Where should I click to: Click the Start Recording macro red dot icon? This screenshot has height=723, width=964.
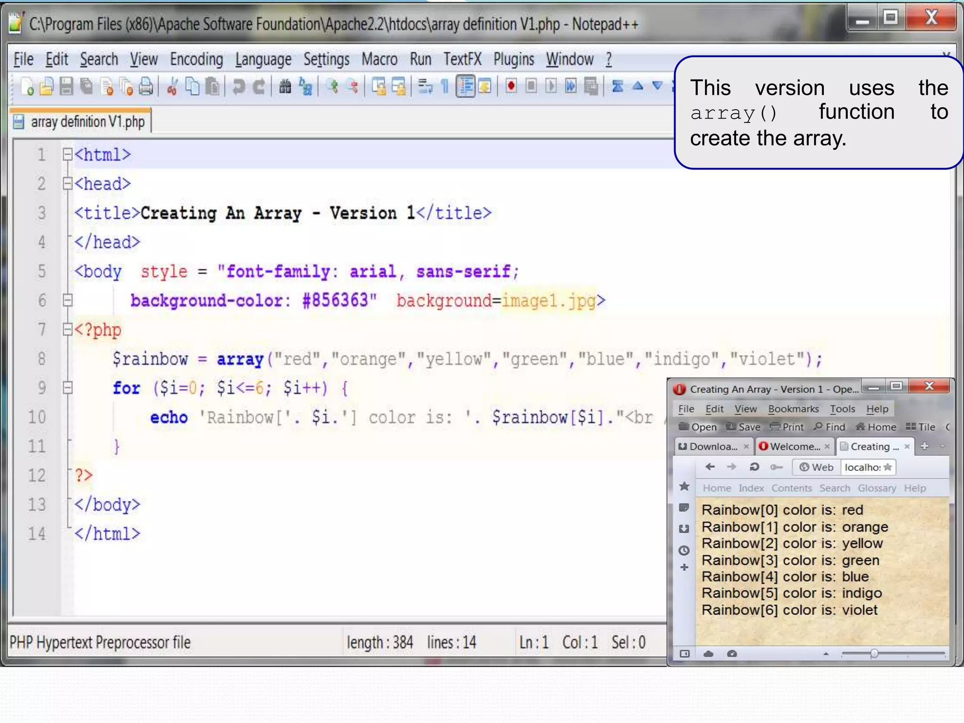click(x=511, y=87)
